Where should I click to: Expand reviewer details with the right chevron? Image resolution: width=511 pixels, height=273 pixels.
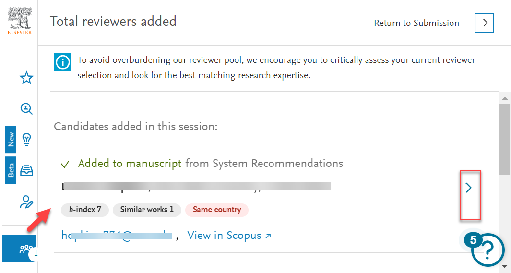point(469,188)
